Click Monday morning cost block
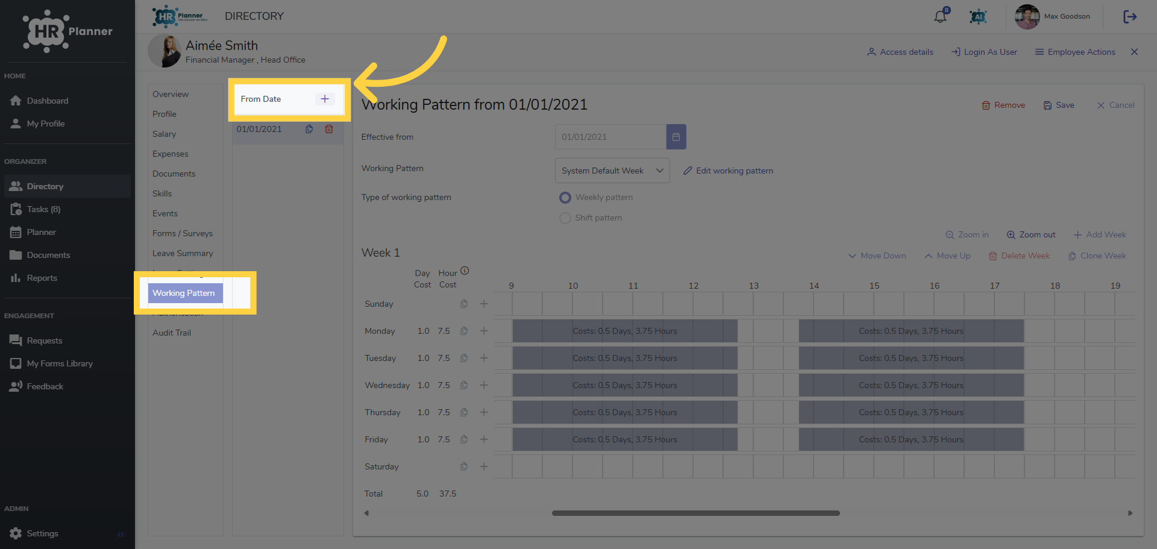 [x=625, y=331]
